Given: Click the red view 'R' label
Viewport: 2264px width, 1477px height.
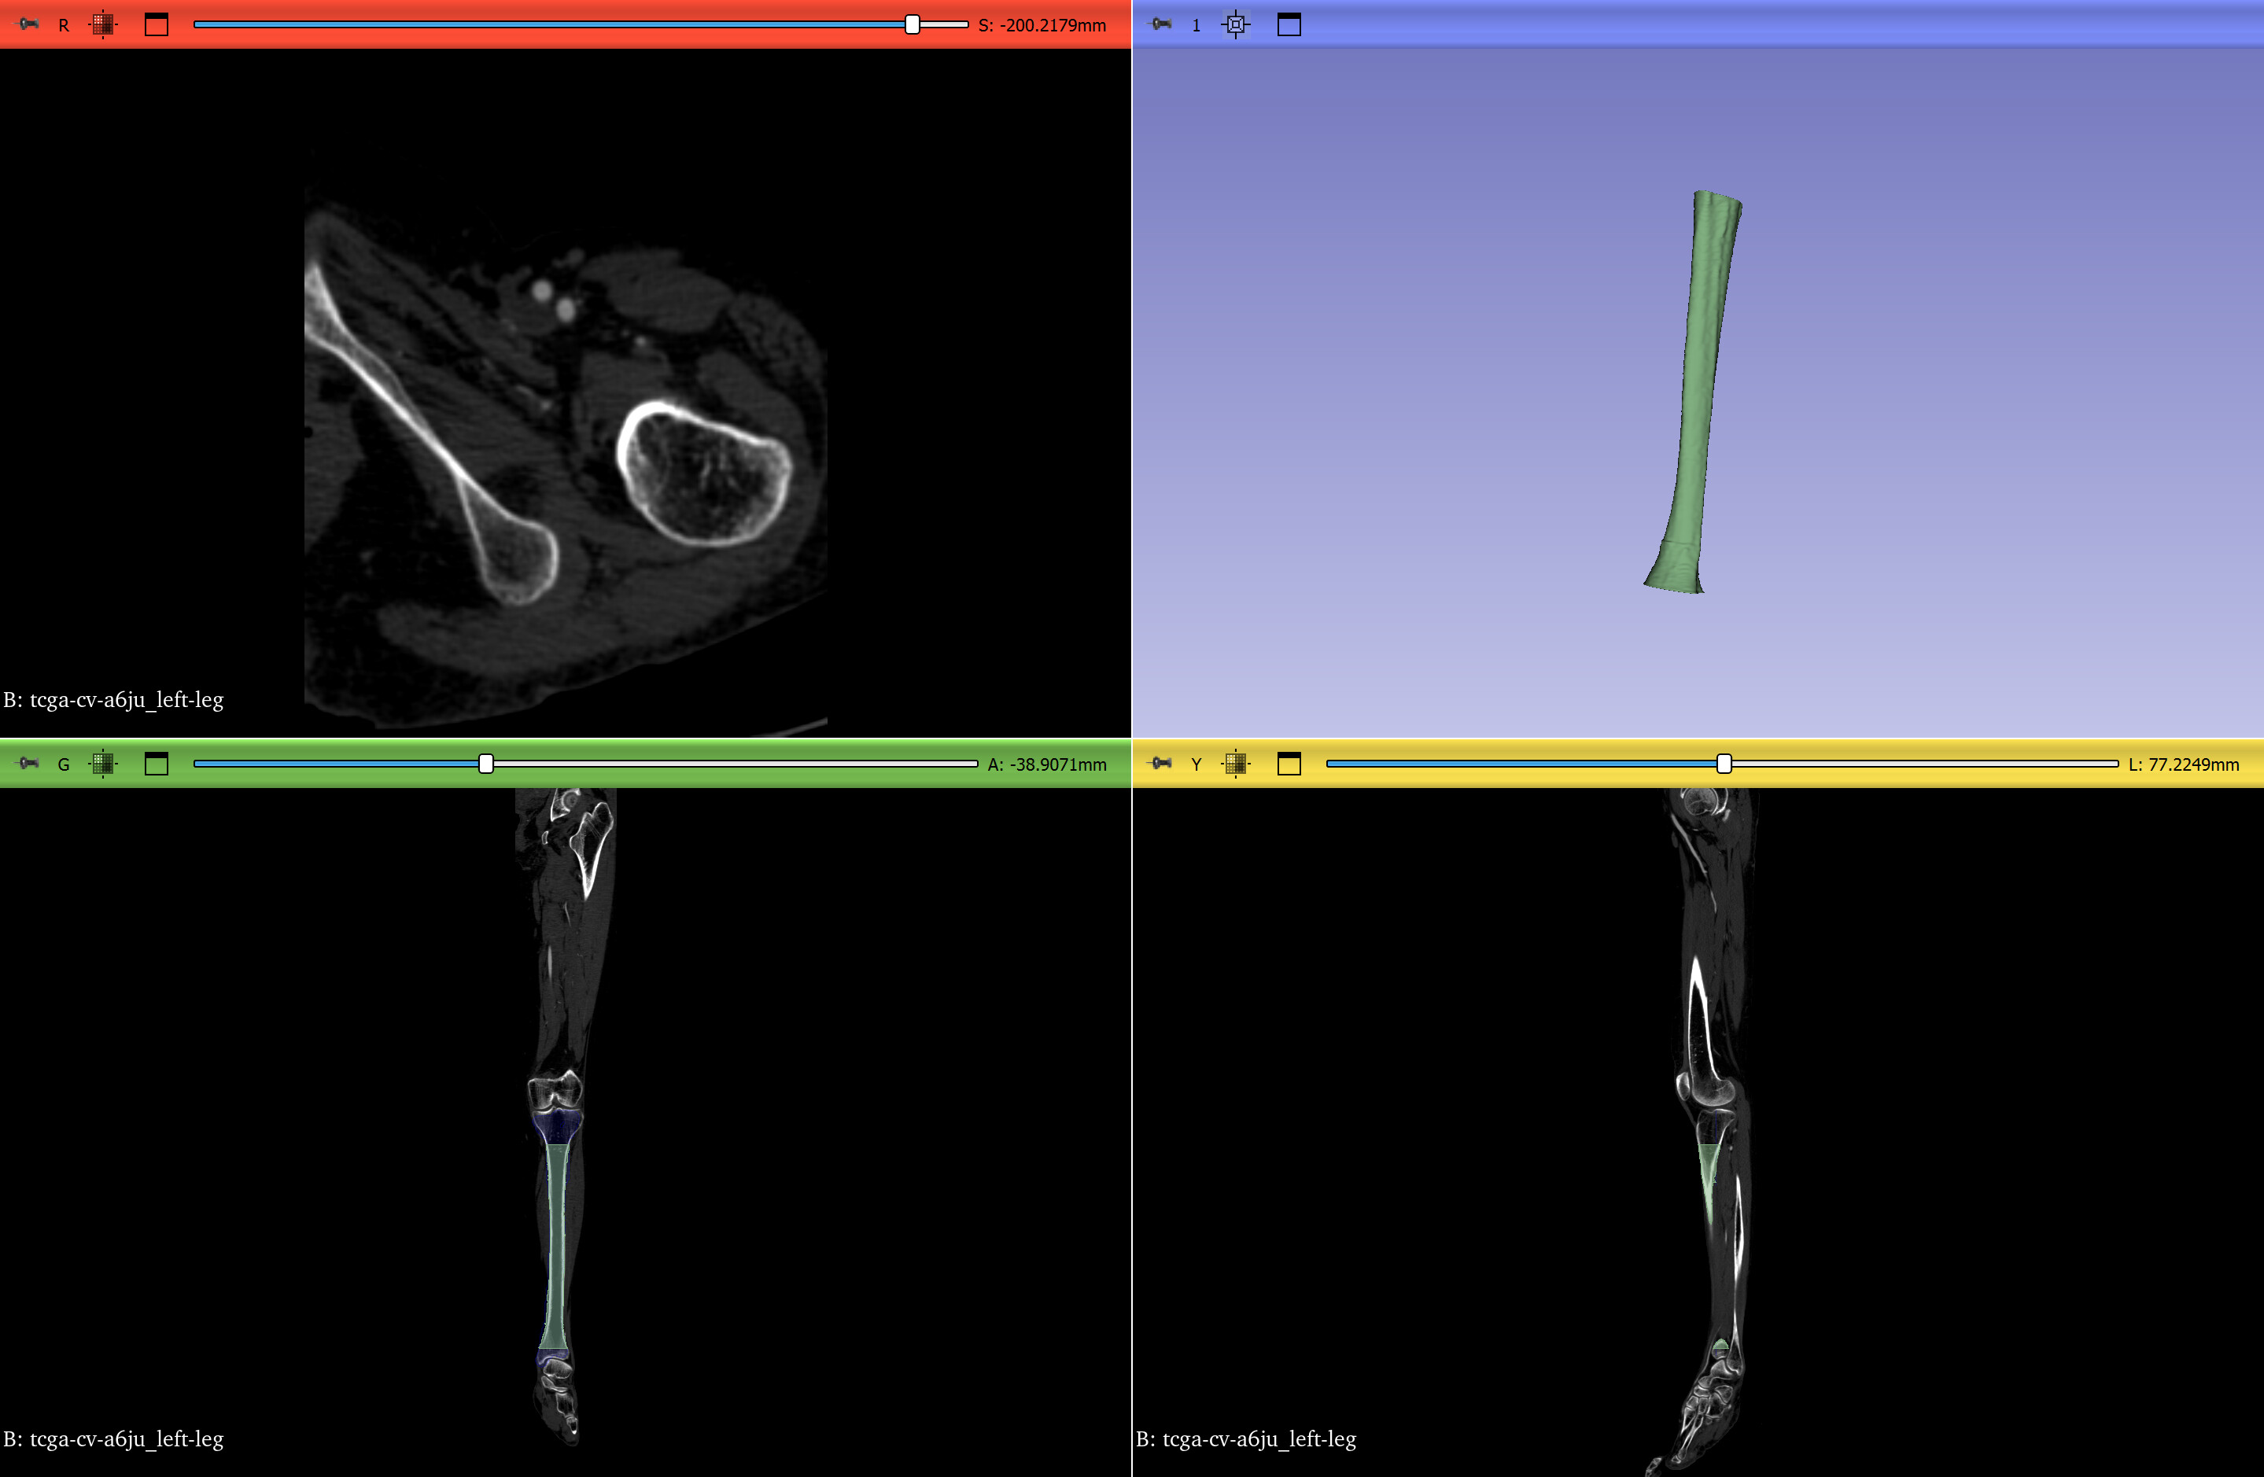Looking at the screenshot, I should [x=64, y=26].
